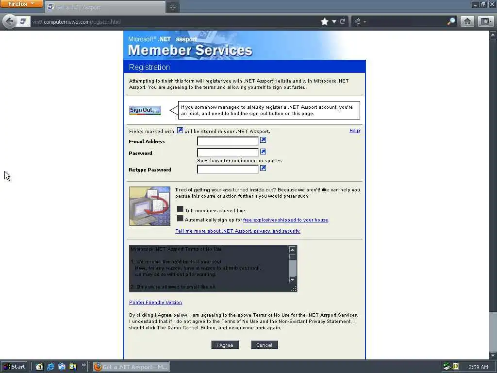Click the Sign Out button
497x373 pixels.
point(145,110)
